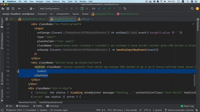The image size is (200, 112).
Task: Click the bottom-left tool windows toggle icon
Action: [x=2, y=110]
